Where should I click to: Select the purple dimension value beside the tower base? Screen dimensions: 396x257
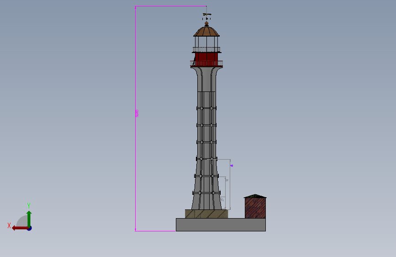(x=232, y=166)
